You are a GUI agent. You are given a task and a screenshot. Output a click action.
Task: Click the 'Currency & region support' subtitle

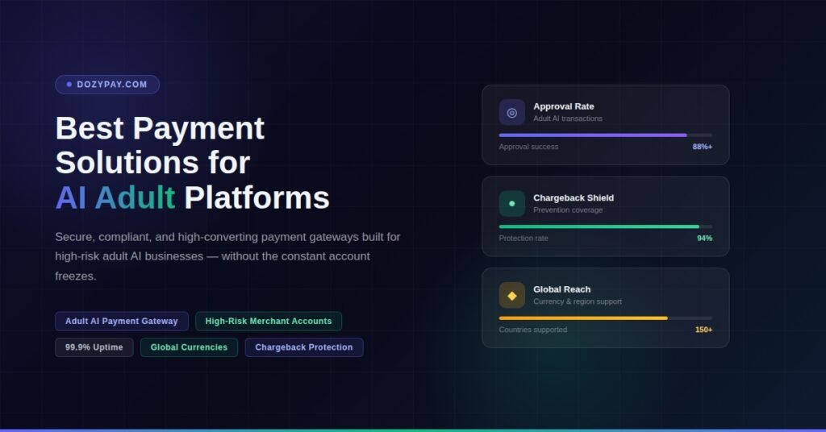[578, 302]
